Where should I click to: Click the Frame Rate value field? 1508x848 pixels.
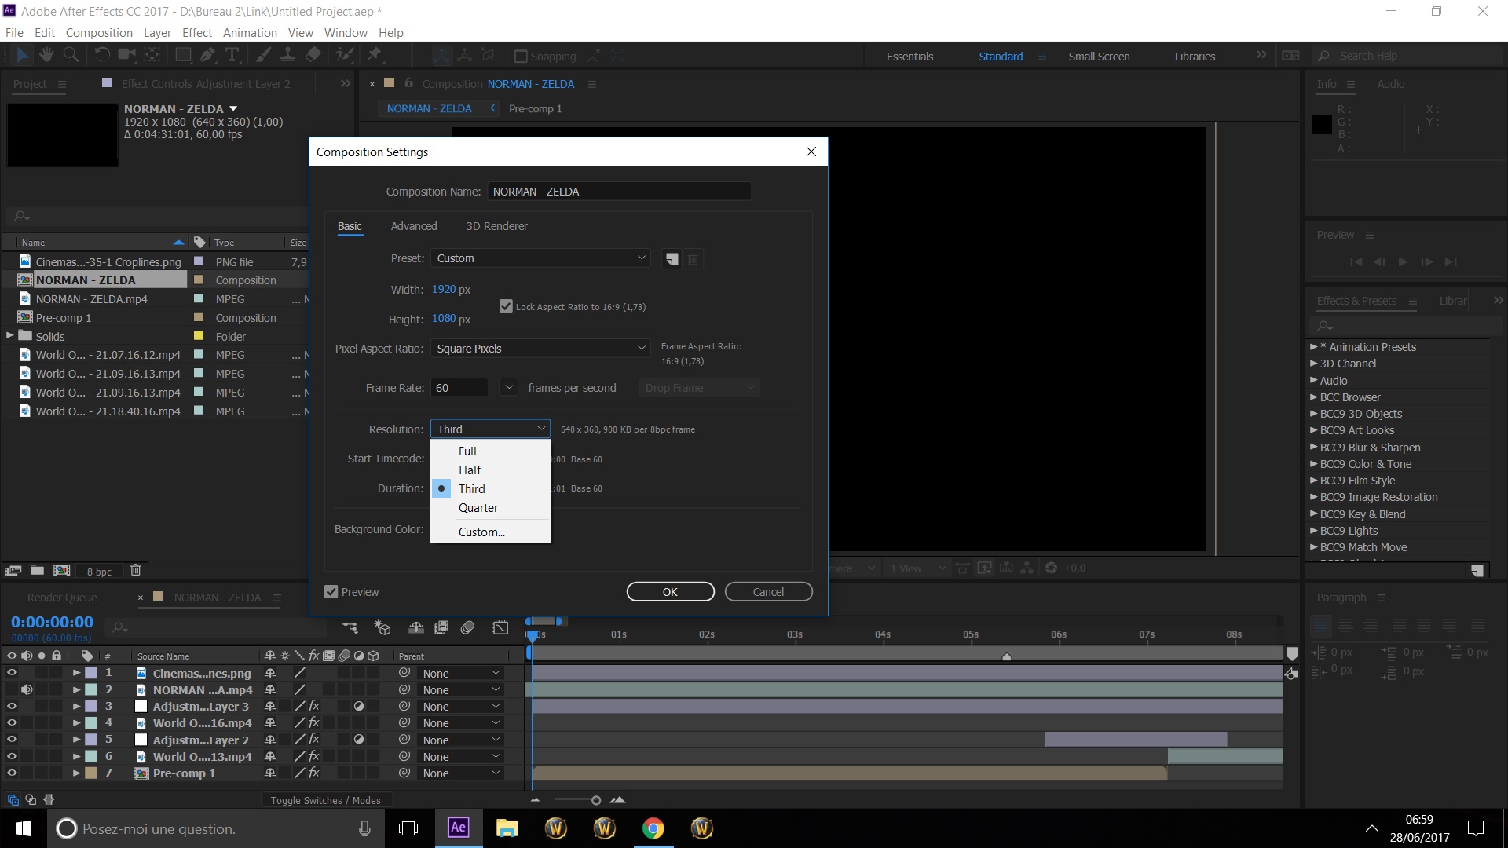459,388
